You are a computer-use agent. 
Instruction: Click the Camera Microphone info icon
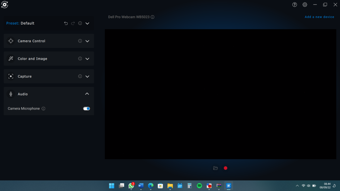pos(44,108)
